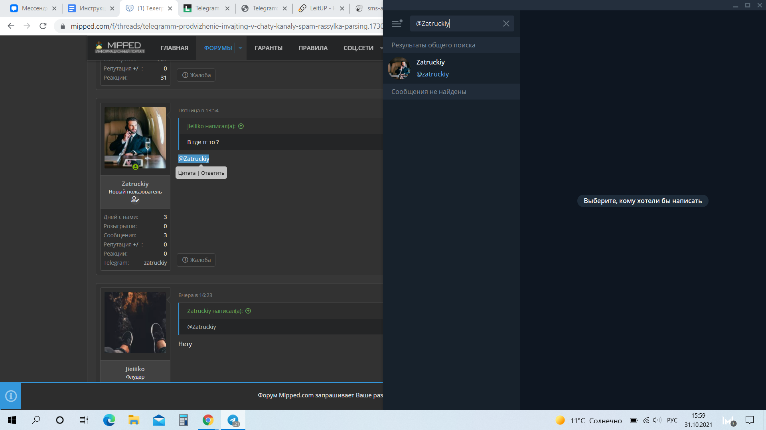Image resolution: width=766 pixels, height=430 pixels.
Task: Open ФОРУМЫ navigation menu item
Action: (218, 48)
